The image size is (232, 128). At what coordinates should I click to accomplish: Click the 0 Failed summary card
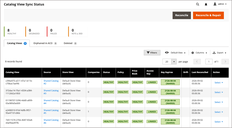tap(57, 31)
